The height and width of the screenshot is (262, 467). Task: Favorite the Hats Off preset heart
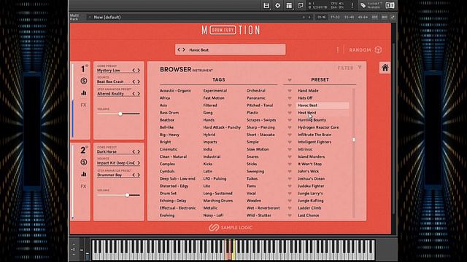point(290,98)
